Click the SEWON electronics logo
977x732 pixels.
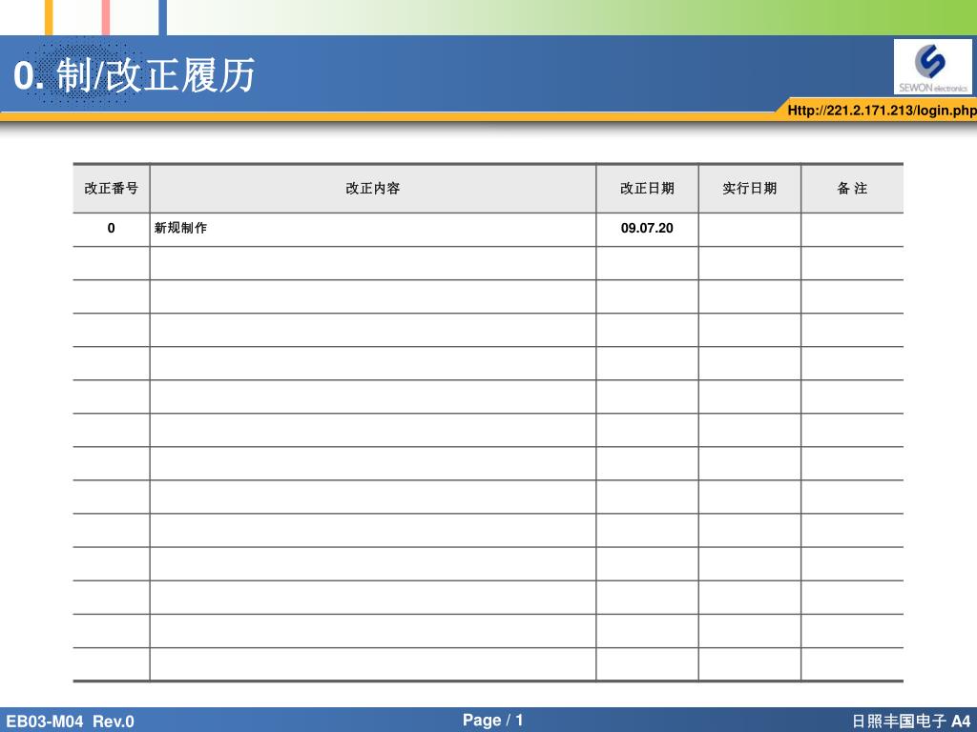click(x=932, y=67)
